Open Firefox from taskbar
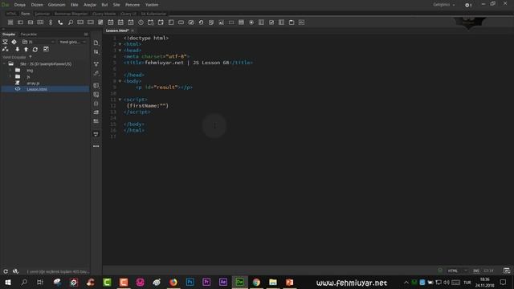514x289 pixels. (x=173, y=282)
